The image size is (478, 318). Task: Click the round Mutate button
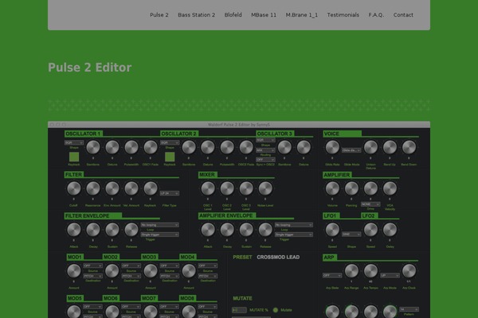coord(276,310)
